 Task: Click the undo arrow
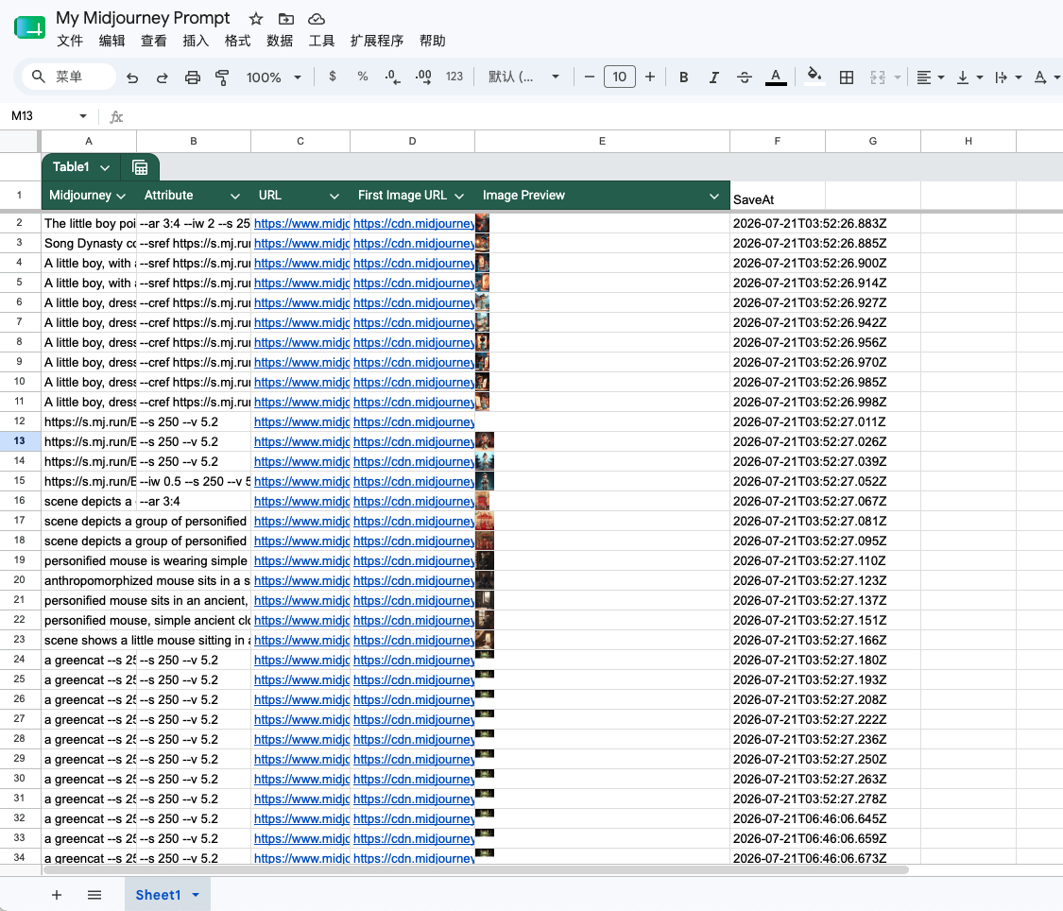pos(132,77)
